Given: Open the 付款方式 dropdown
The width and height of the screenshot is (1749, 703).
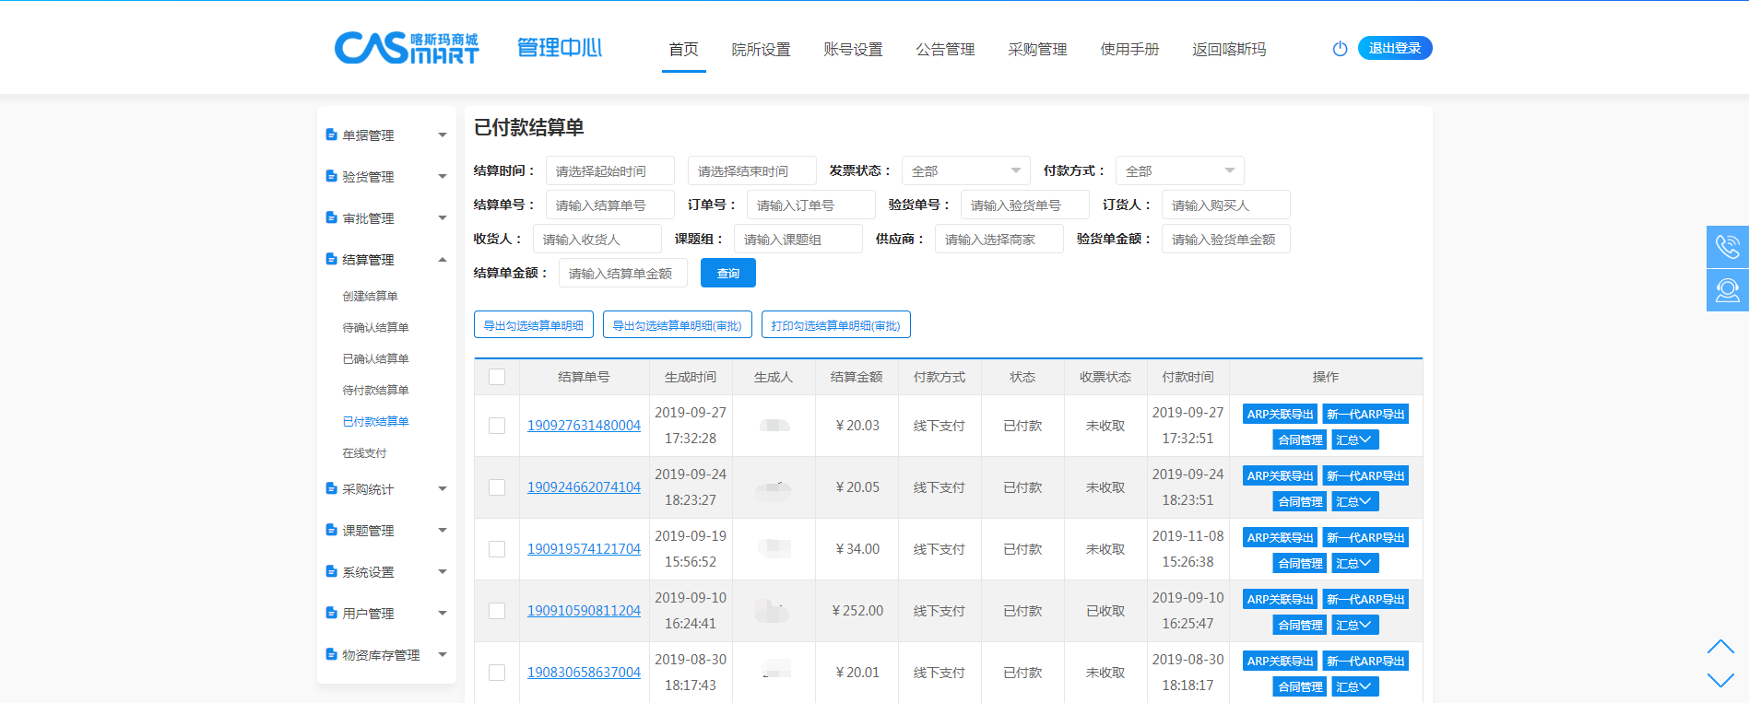Looking at the screenshot, I should click(1179, 170).
